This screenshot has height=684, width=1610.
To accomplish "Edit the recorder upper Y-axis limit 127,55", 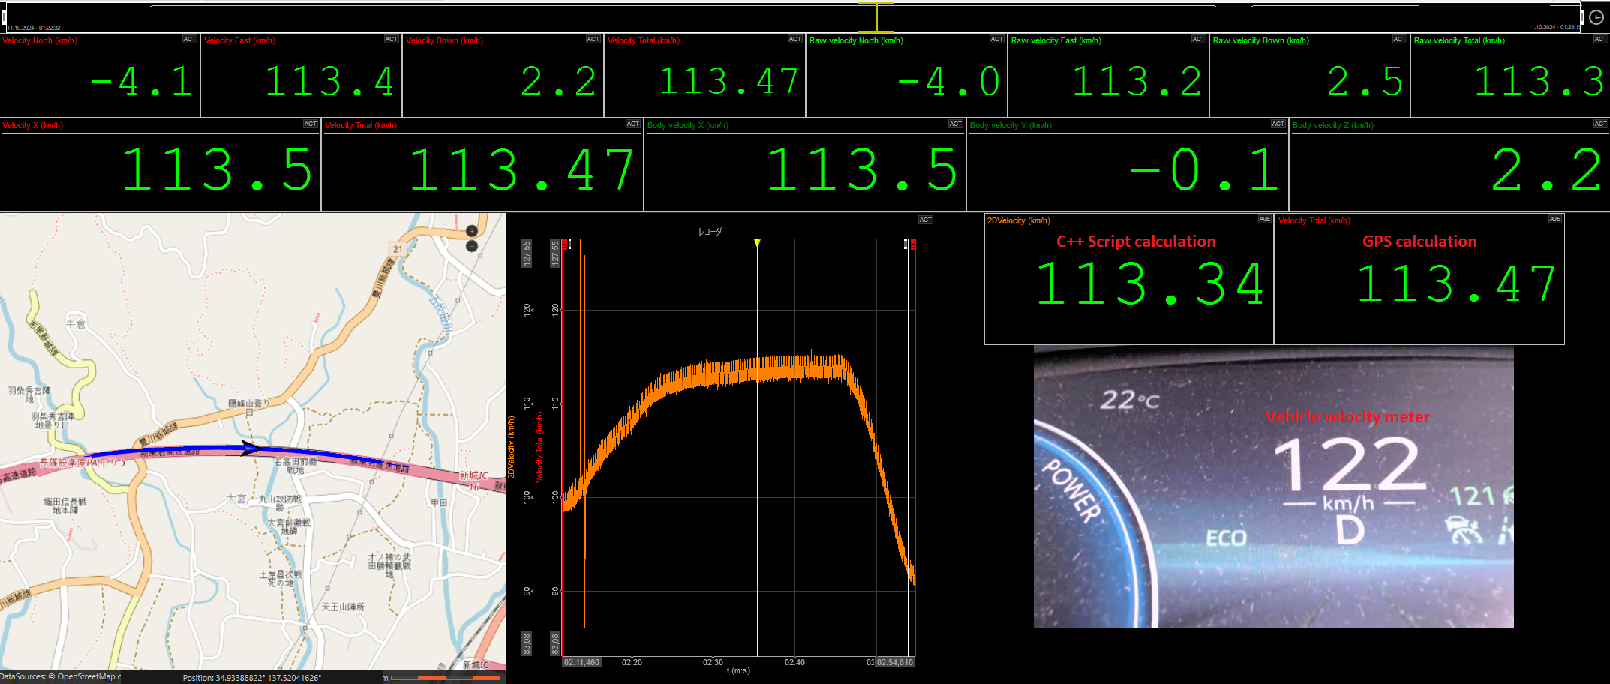I will click(x=555, y=253).
